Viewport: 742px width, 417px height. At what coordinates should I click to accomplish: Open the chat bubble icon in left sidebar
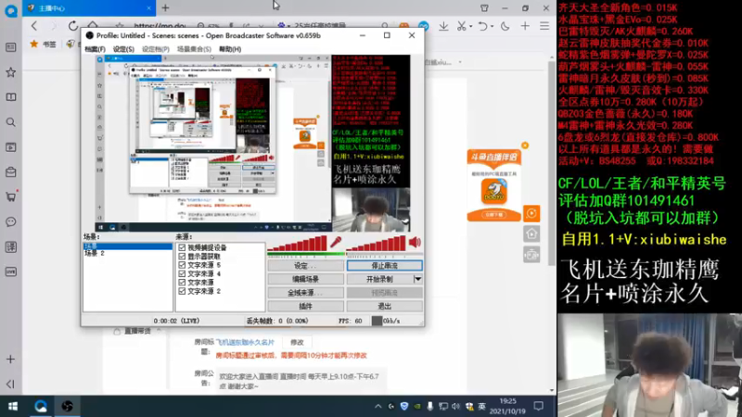tap(10, 221)
